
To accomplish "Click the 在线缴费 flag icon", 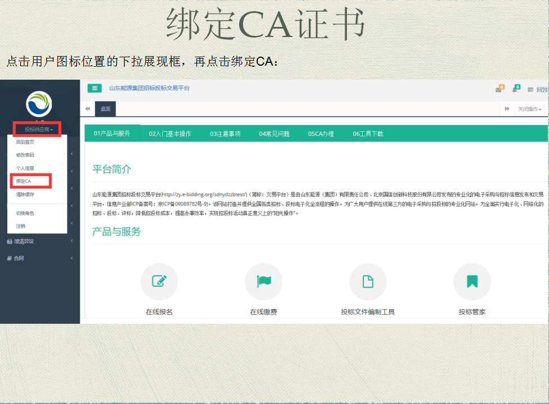I will point(263,282).
